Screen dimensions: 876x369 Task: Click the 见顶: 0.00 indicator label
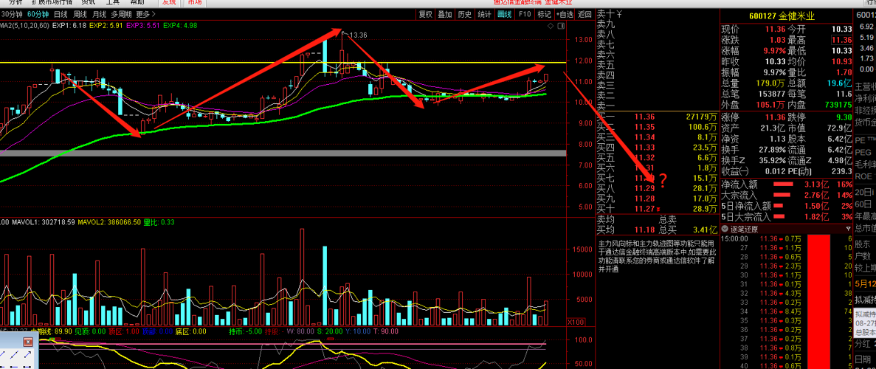[x=89, y=331]
